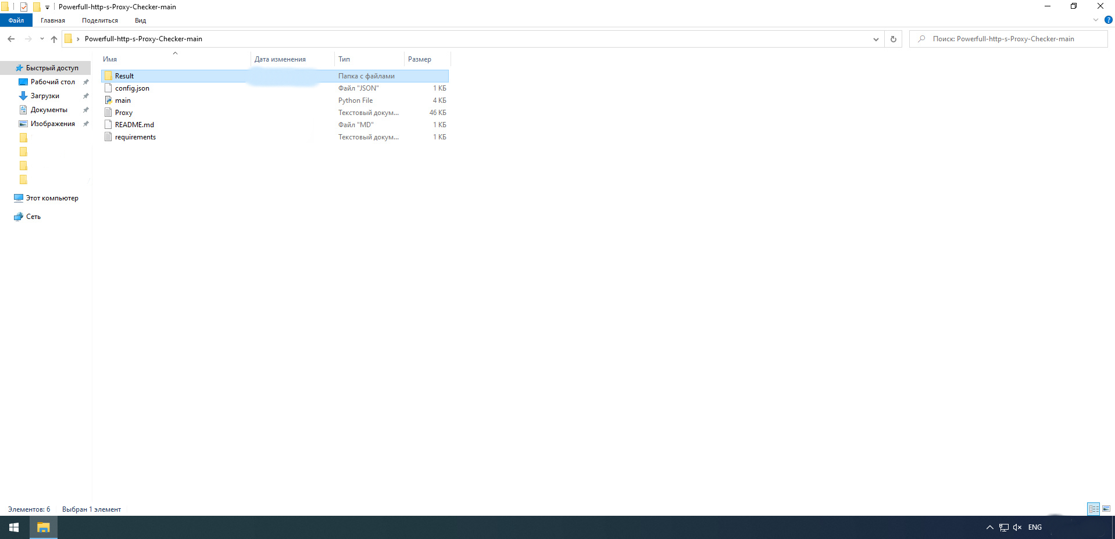Click the search box field
1115x539 pixels.
point(1008,39)
